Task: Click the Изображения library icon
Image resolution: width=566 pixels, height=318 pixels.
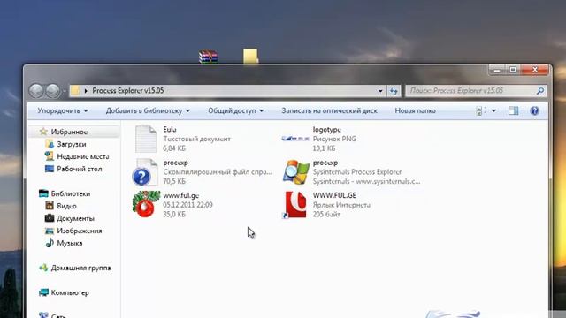Action: (x=50, y=231)
